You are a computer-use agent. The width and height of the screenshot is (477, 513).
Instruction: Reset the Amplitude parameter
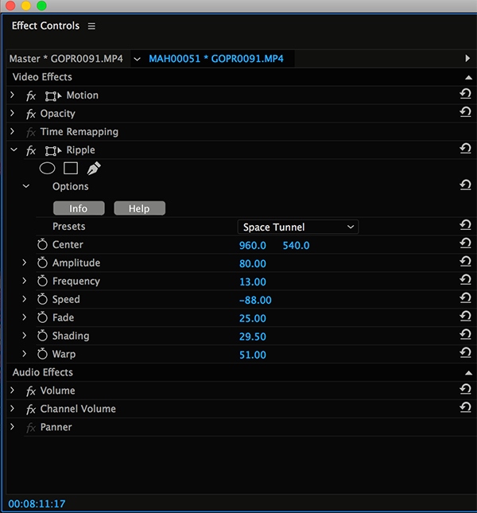[x=465, y=262]
